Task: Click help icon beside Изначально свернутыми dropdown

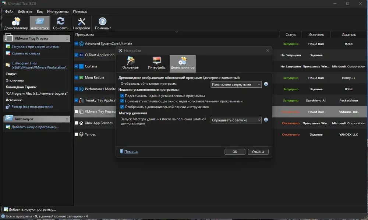Action: coord(266,84)
